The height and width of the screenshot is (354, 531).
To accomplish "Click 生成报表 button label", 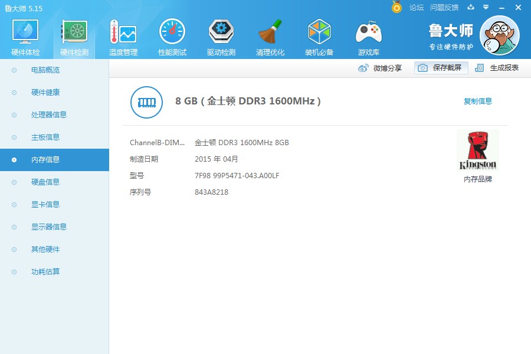I will [504, 68].
